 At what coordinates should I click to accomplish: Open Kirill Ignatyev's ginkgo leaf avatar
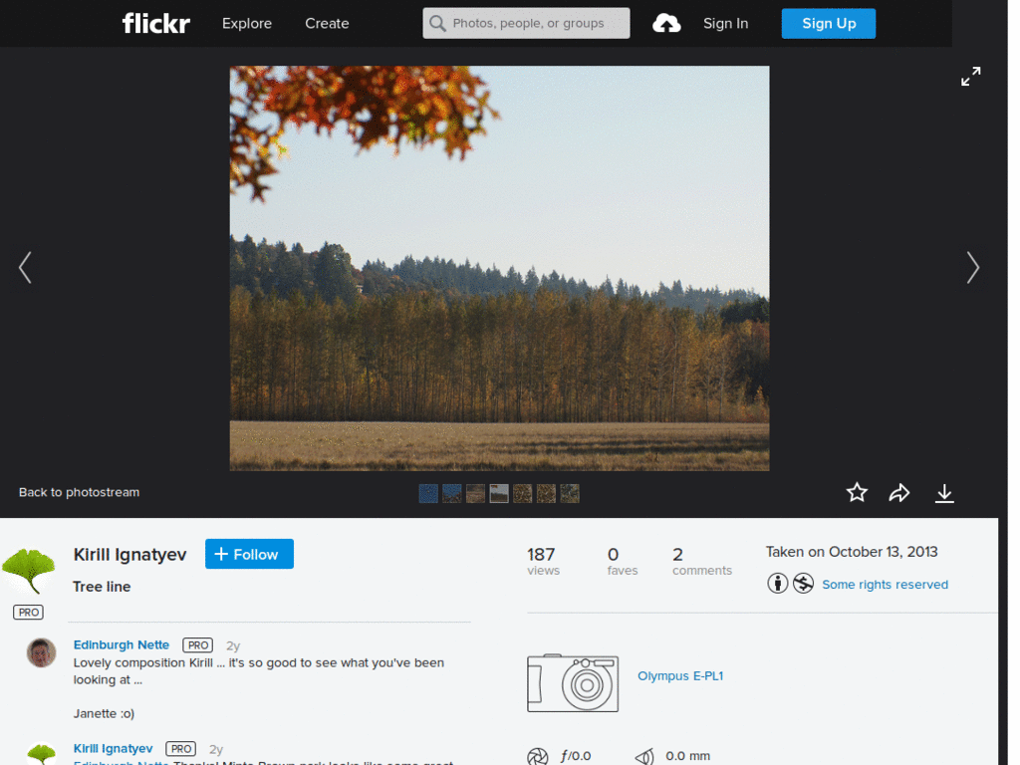(29, 571)
